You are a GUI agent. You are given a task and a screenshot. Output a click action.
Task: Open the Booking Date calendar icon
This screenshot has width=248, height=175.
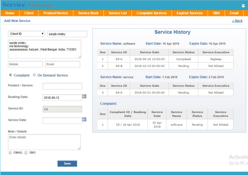[84, 97]
